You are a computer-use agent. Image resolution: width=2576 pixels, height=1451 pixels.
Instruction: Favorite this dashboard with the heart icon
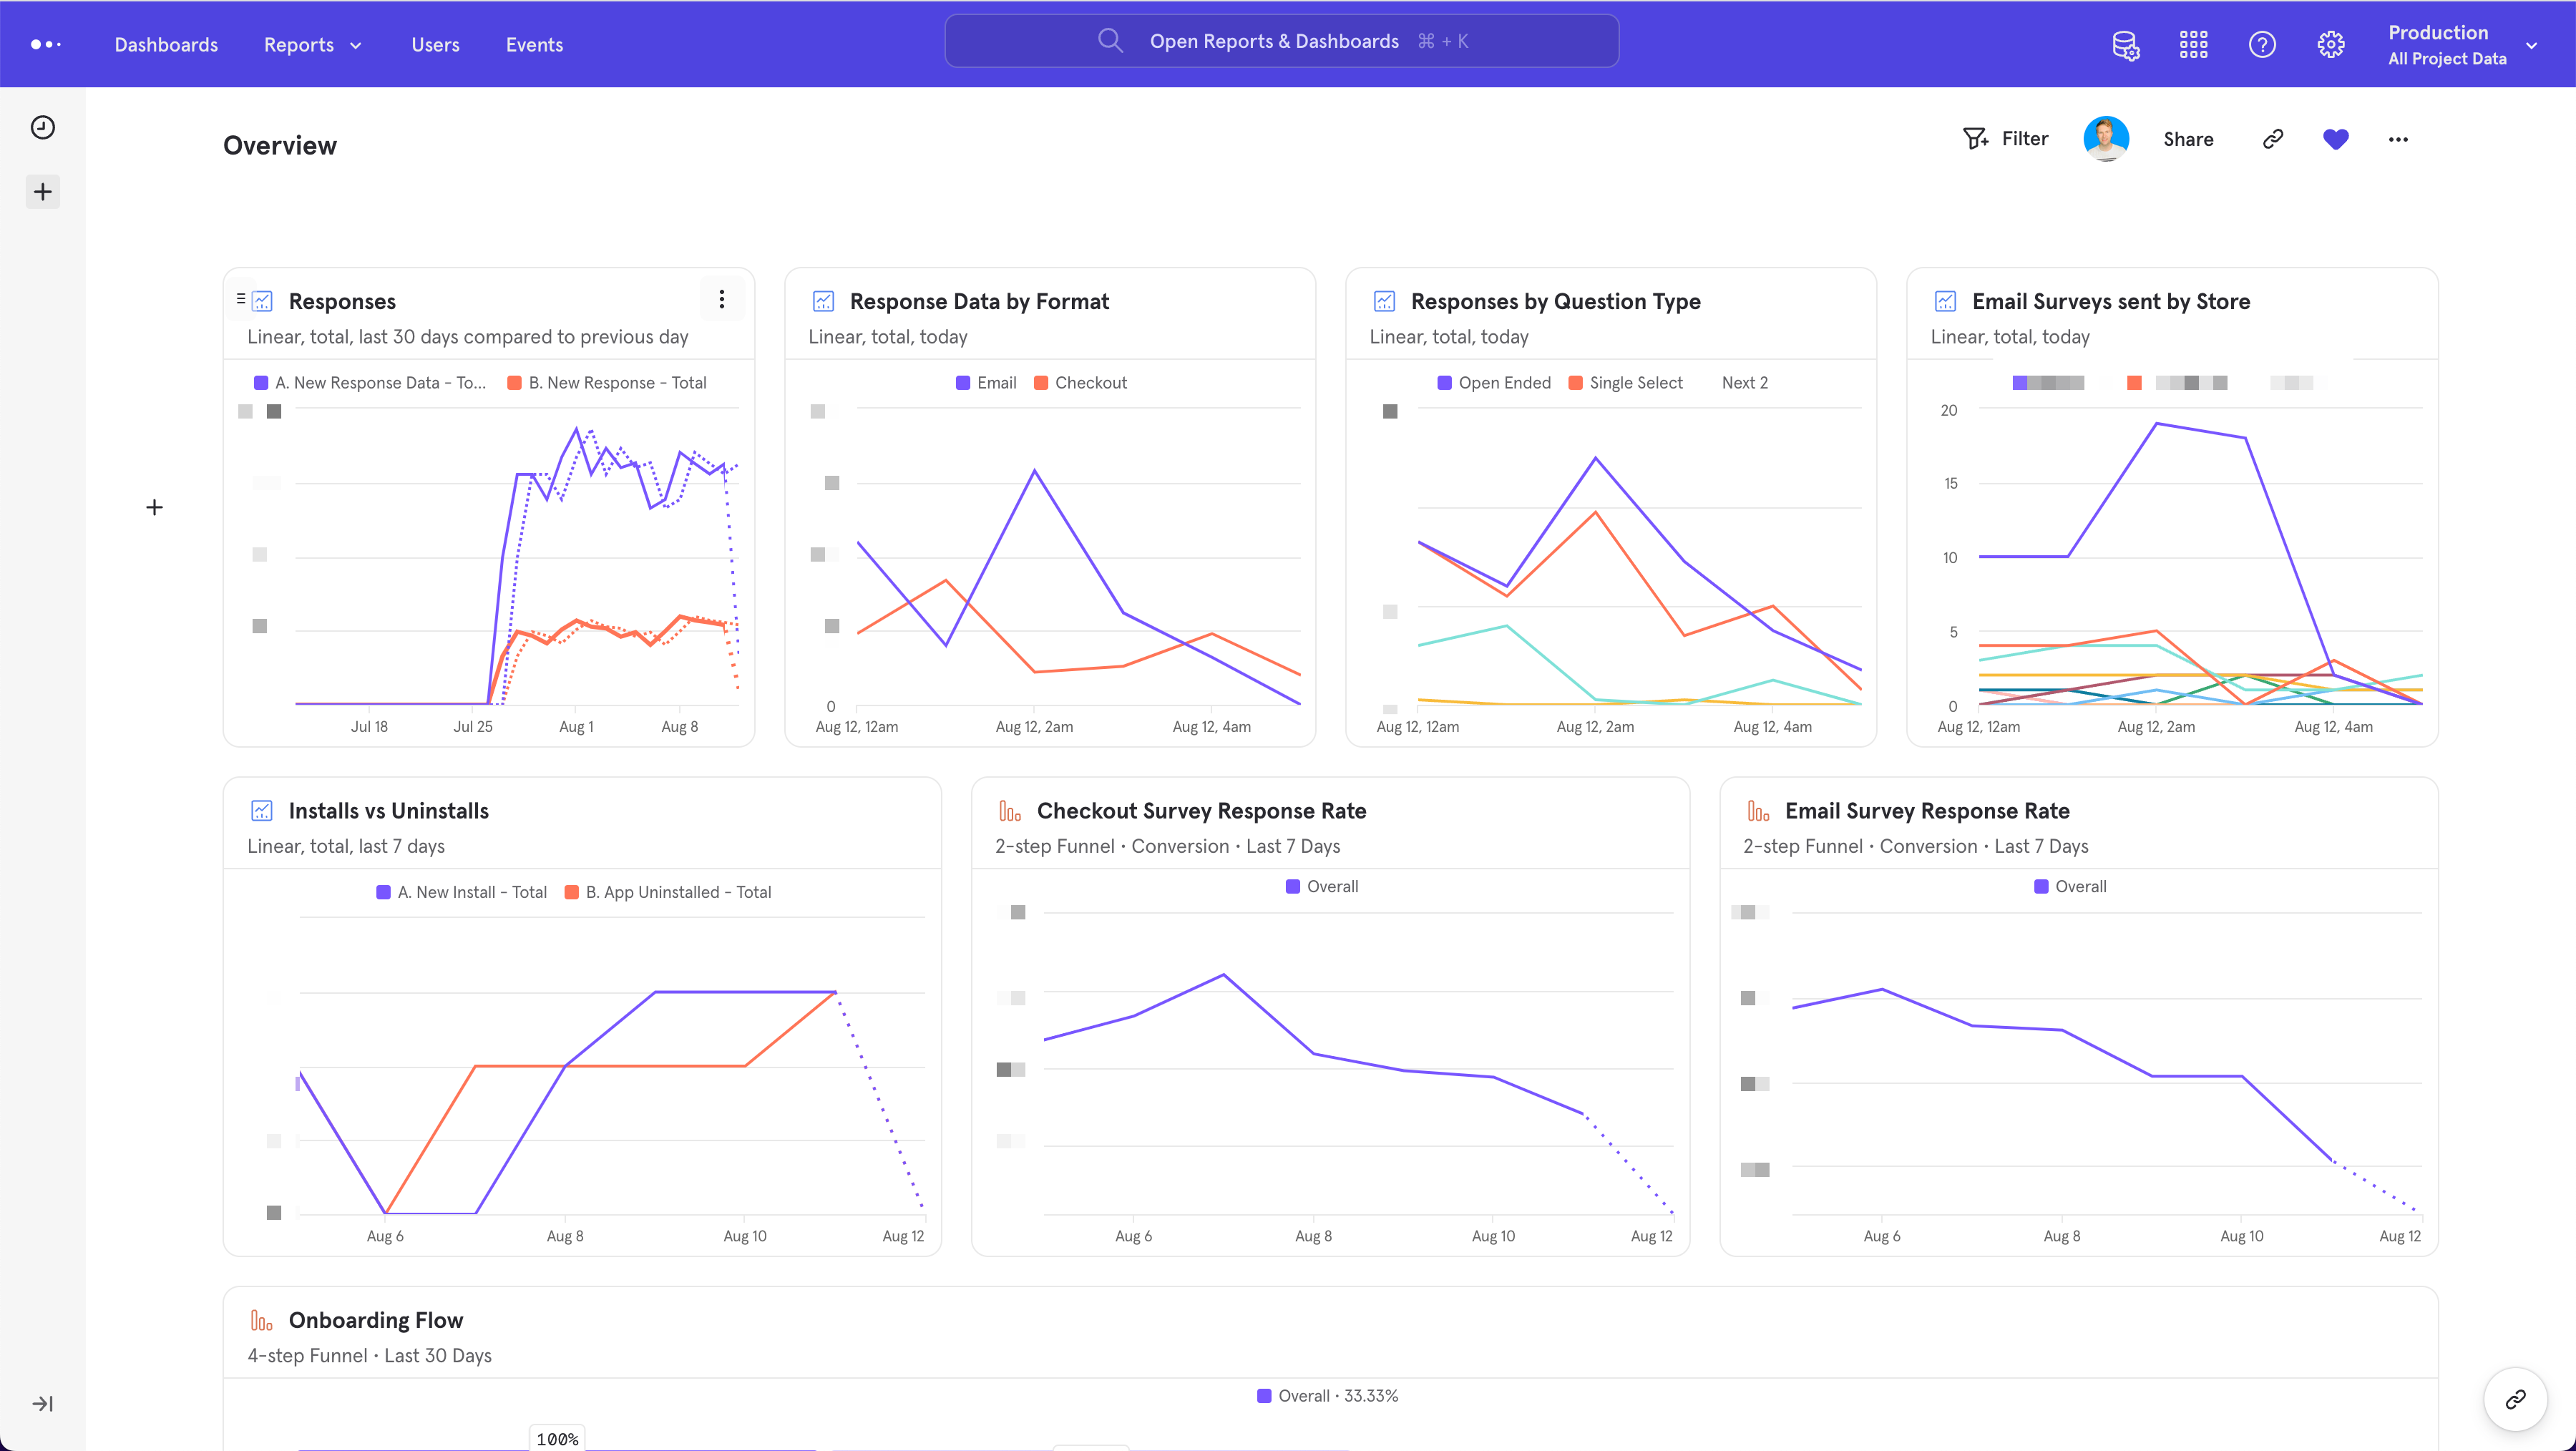point(2335,139)
